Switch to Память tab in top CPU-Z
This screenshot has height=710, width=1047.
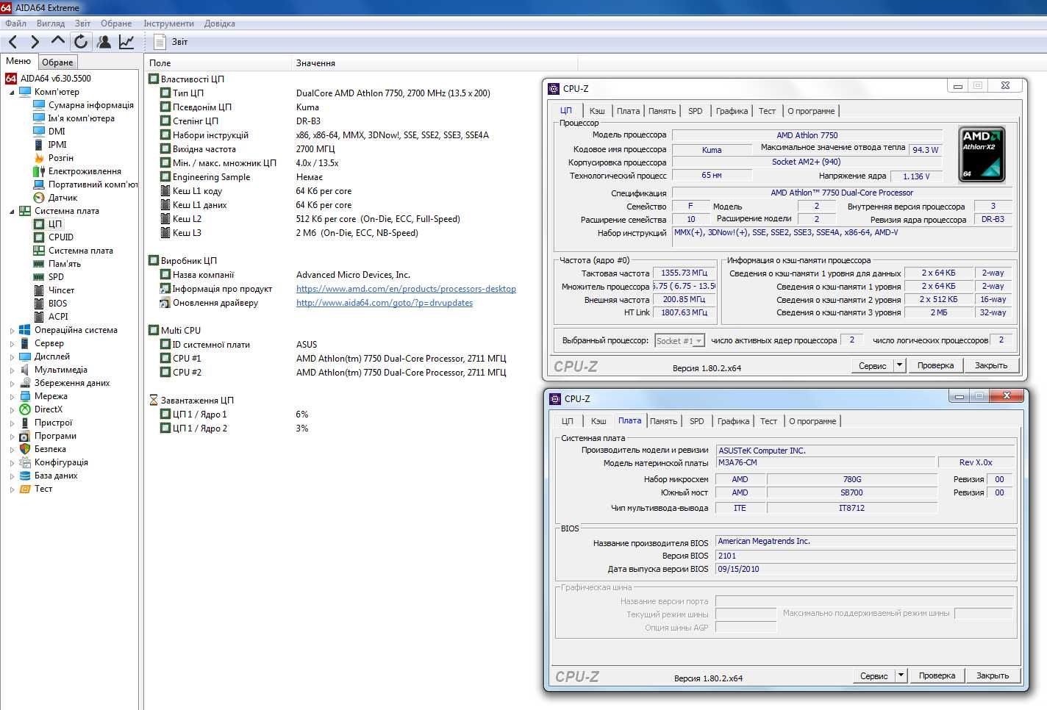coord(662,111)
